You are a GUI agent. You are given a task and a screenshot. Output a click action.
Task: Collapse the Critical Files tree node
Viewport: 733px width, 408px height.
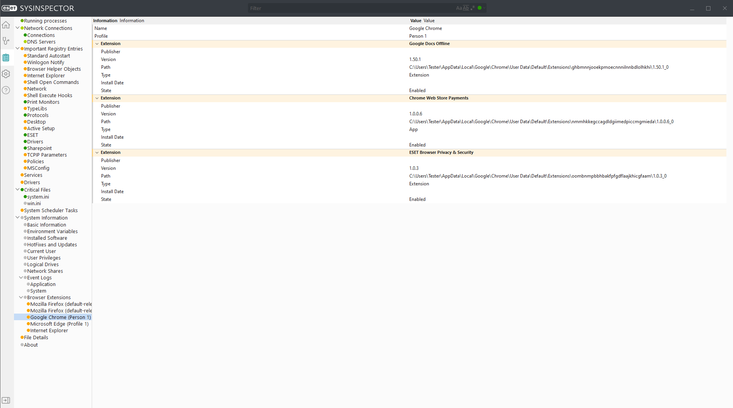17,190
